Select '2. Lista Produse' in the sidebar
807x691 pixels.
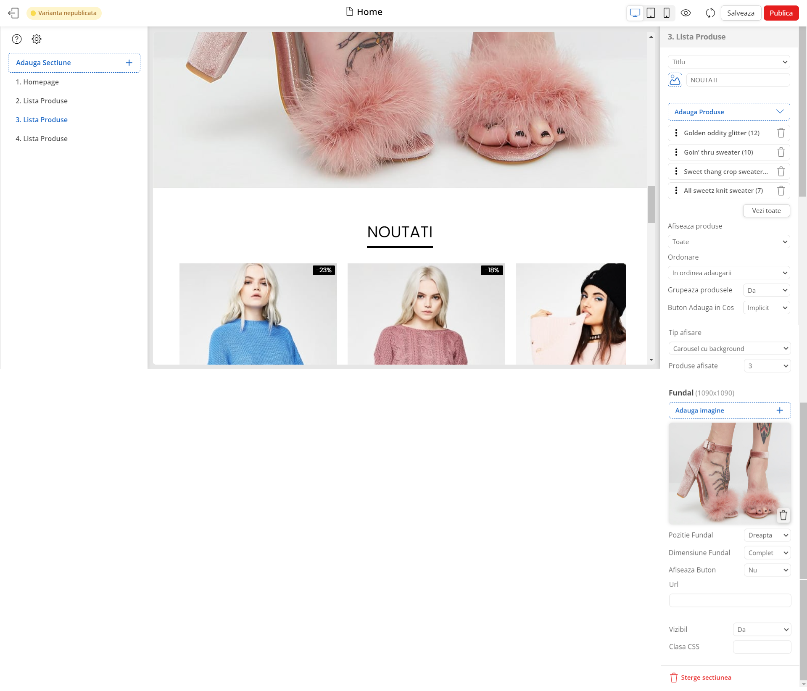[42, 101]
